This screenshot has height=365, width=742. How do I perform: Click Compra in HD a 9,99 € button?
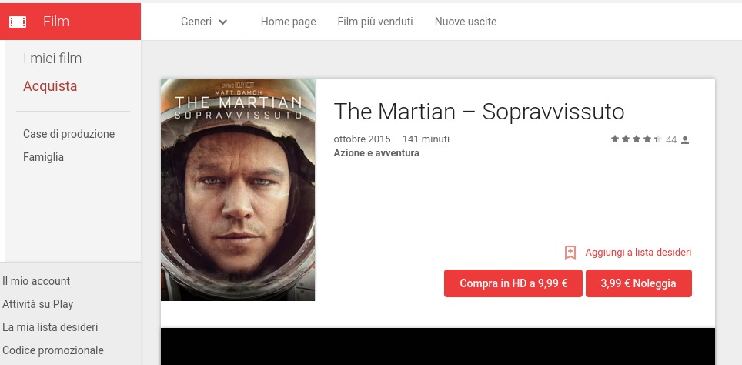click(x=513, y=283)
